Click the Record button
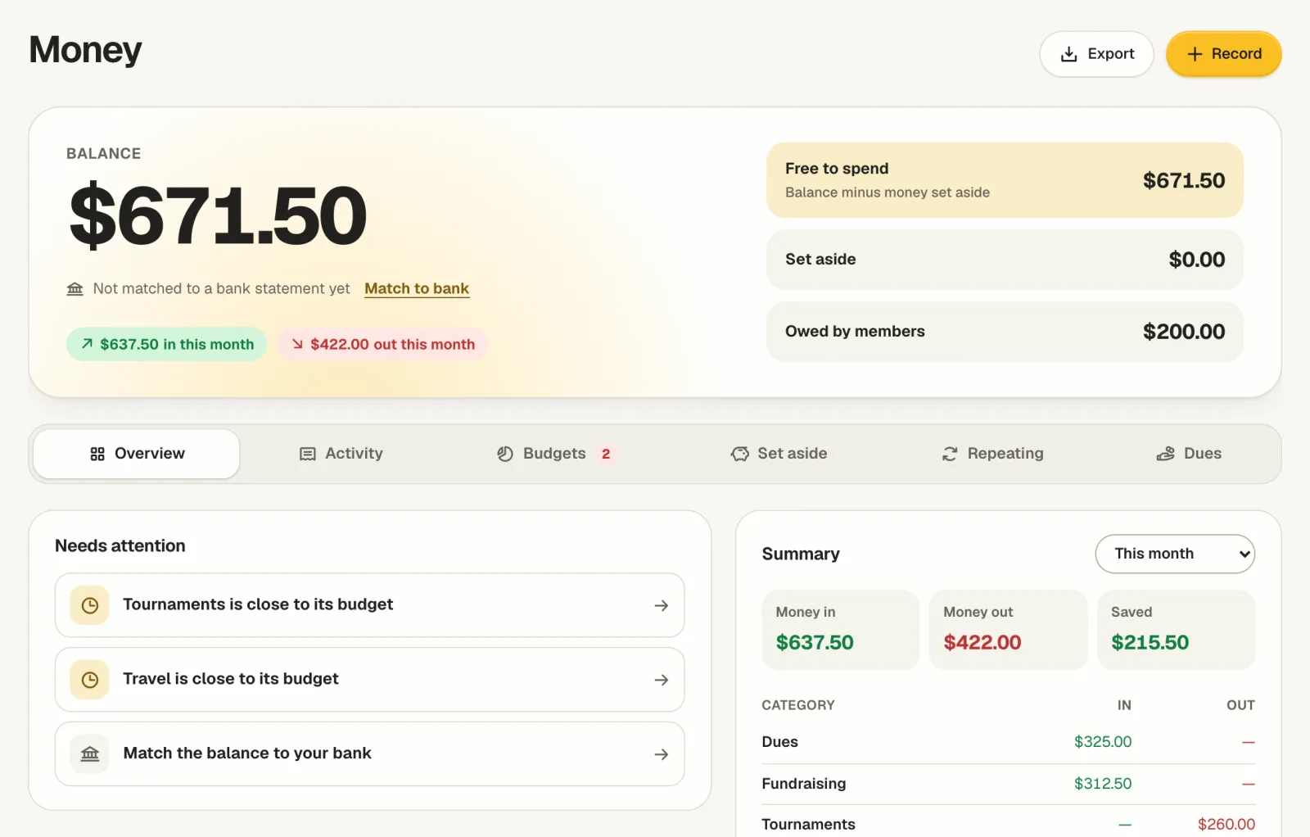Image resolution: width=1310 pixels, height=837 pixels. [x=1224, y=54]
